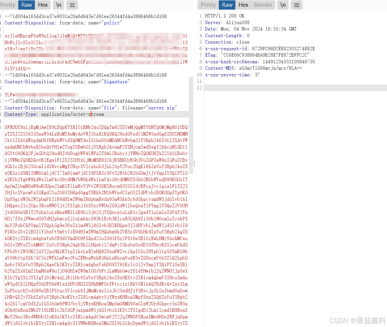Click the x-oss-request-id header value
Image resolution: width=387 pixels, height=327 pixels.
click(283, 49)
